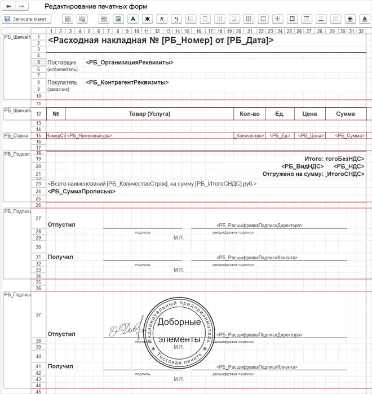Go back with the left arrow button
Screen dimensions: 372x394
coord(9,6)
